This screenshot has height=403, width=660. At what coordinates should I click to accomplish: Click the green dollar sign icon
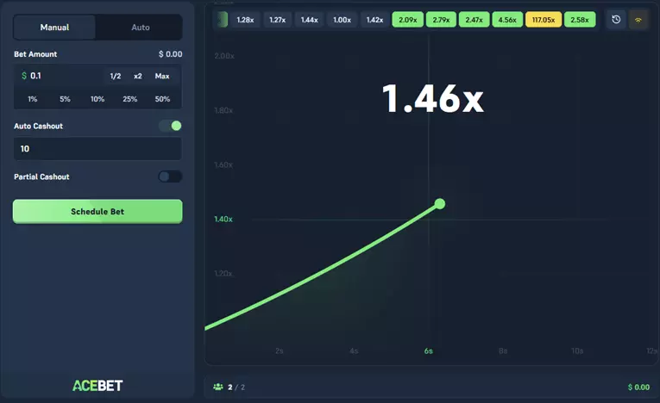coord(24,76)
